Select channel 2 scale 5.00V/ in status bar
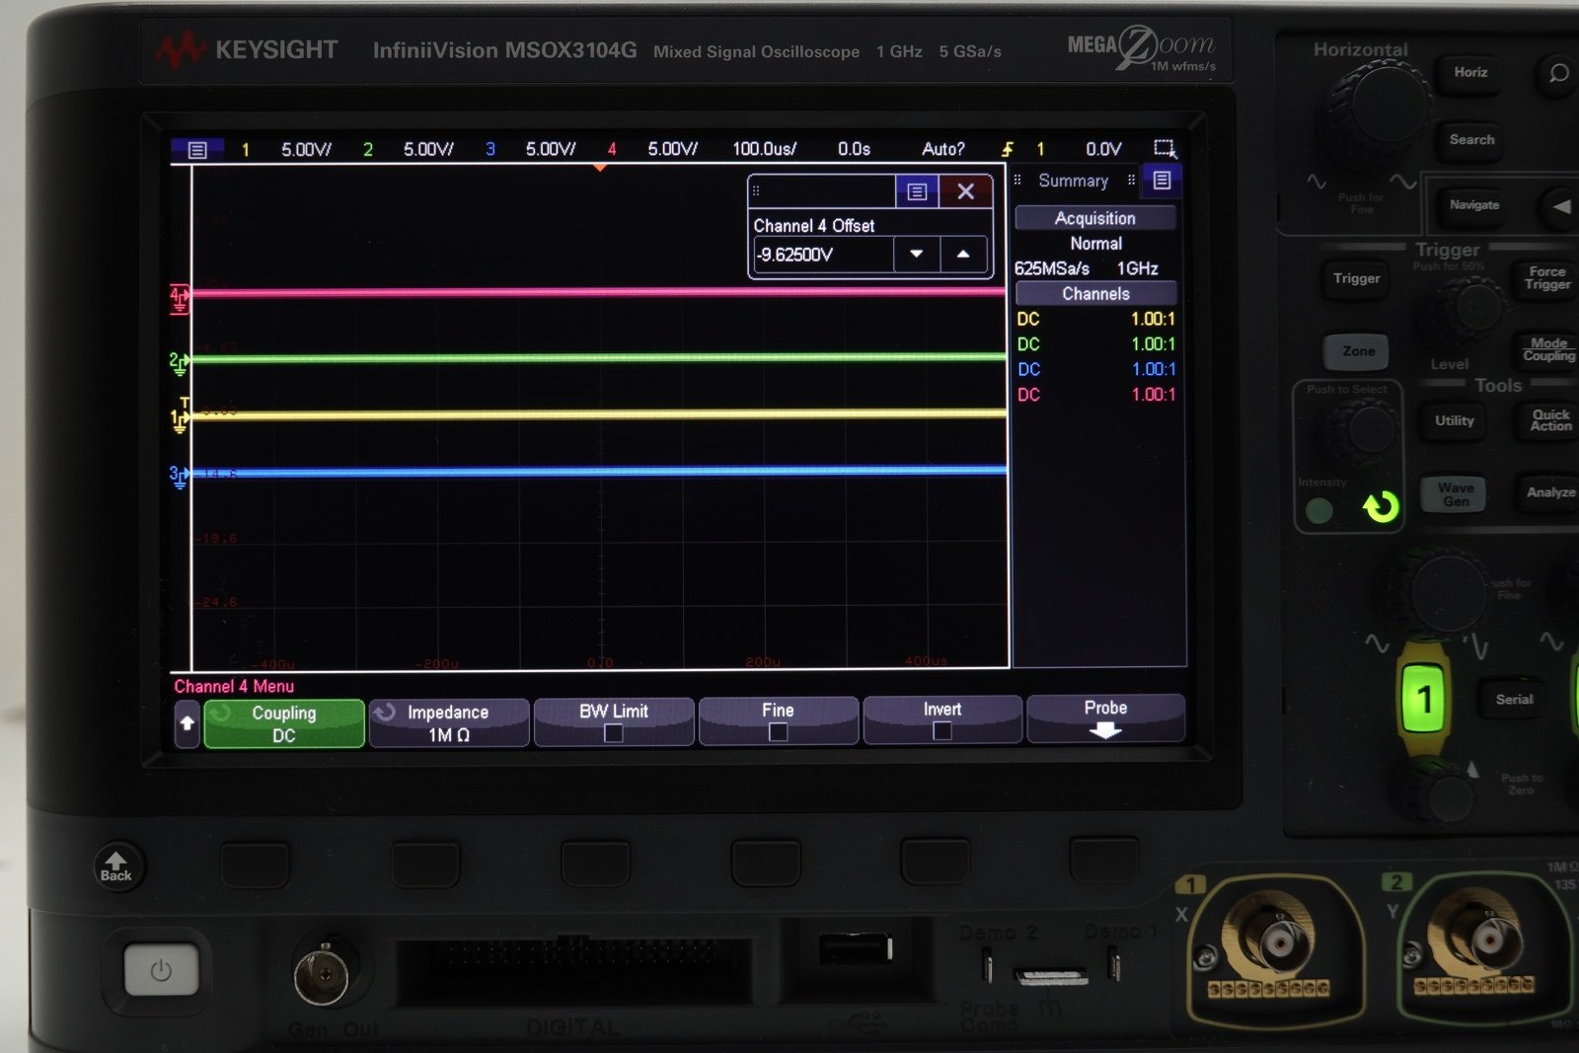1579x1053 pixels. 428,150
